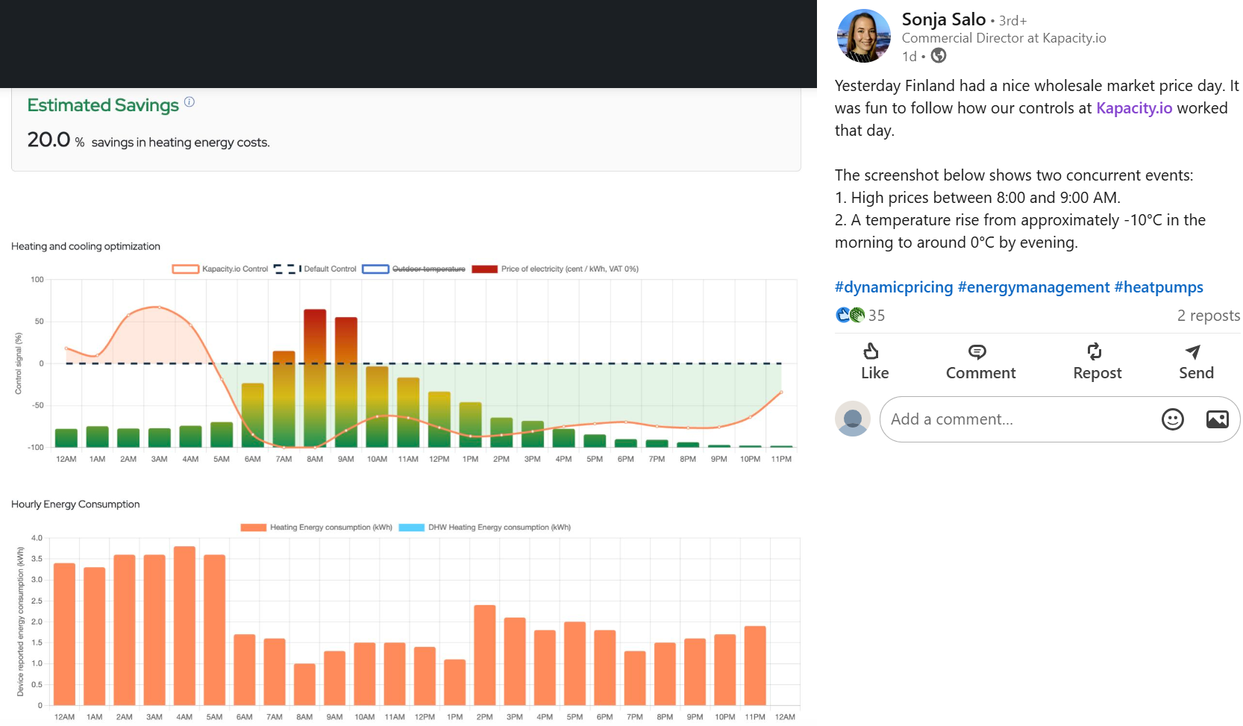Toggle Default Control legend series
This screenshot has width=1243, height=726.
(316, 269)
